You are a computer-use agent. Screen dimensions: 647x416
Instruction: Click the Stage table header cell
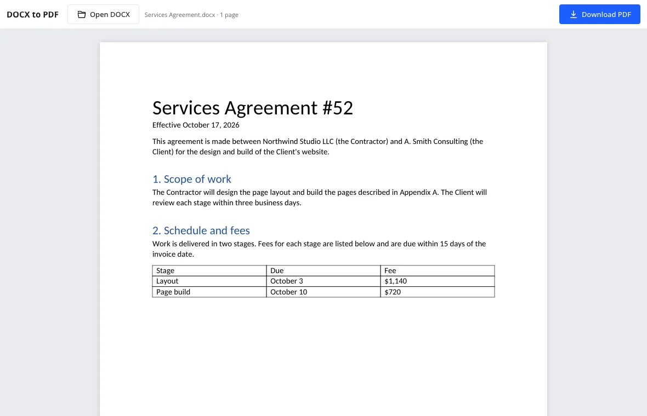point(209,270)
